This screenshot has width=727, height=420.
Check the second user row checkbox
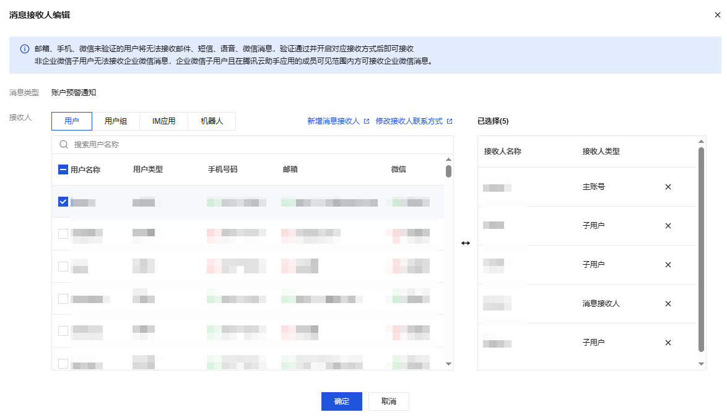[63, 234]
